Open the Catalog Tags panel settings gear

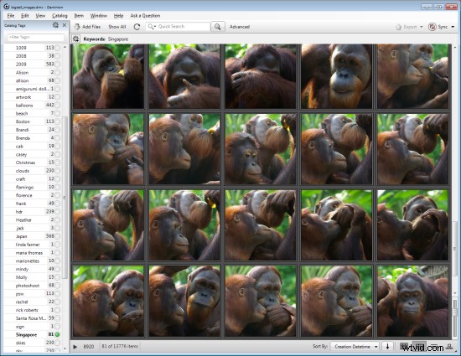55,25
